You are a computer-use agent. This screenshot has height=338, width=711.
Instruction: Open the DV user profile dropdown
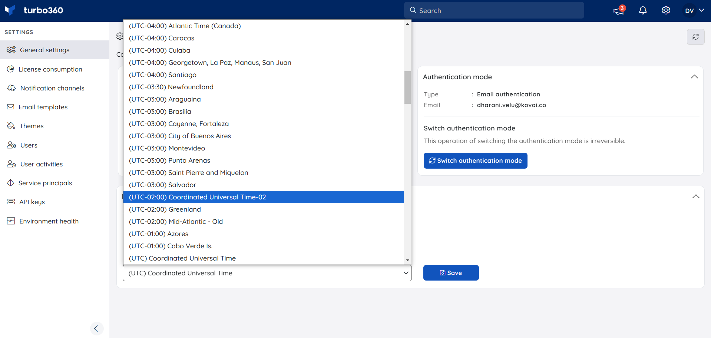click(x=694, y=11)
